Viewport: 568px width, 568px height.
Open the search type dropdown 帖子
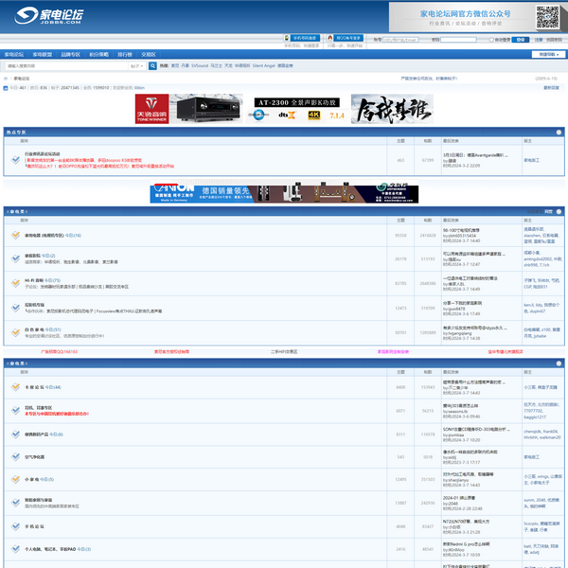click(x=136, y=66)
